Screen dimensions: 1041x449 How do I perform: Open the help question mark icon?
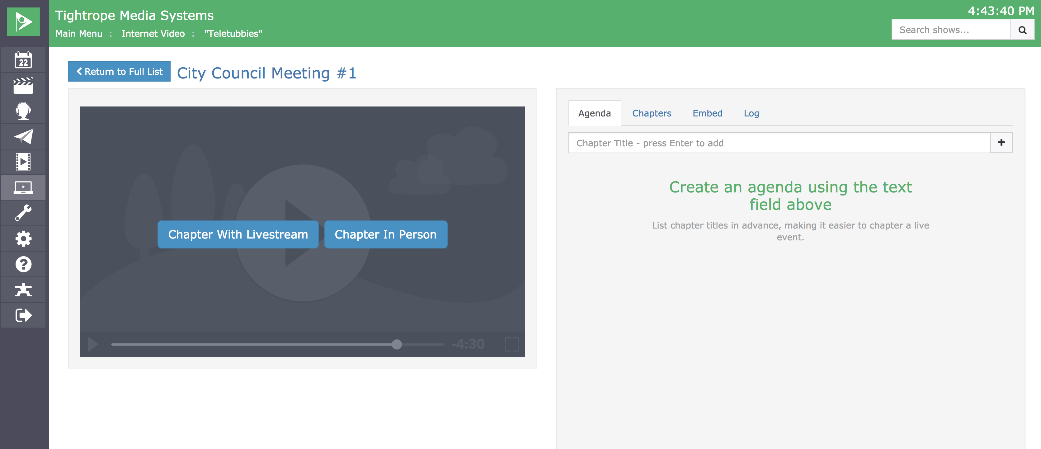tap(23, 264)
